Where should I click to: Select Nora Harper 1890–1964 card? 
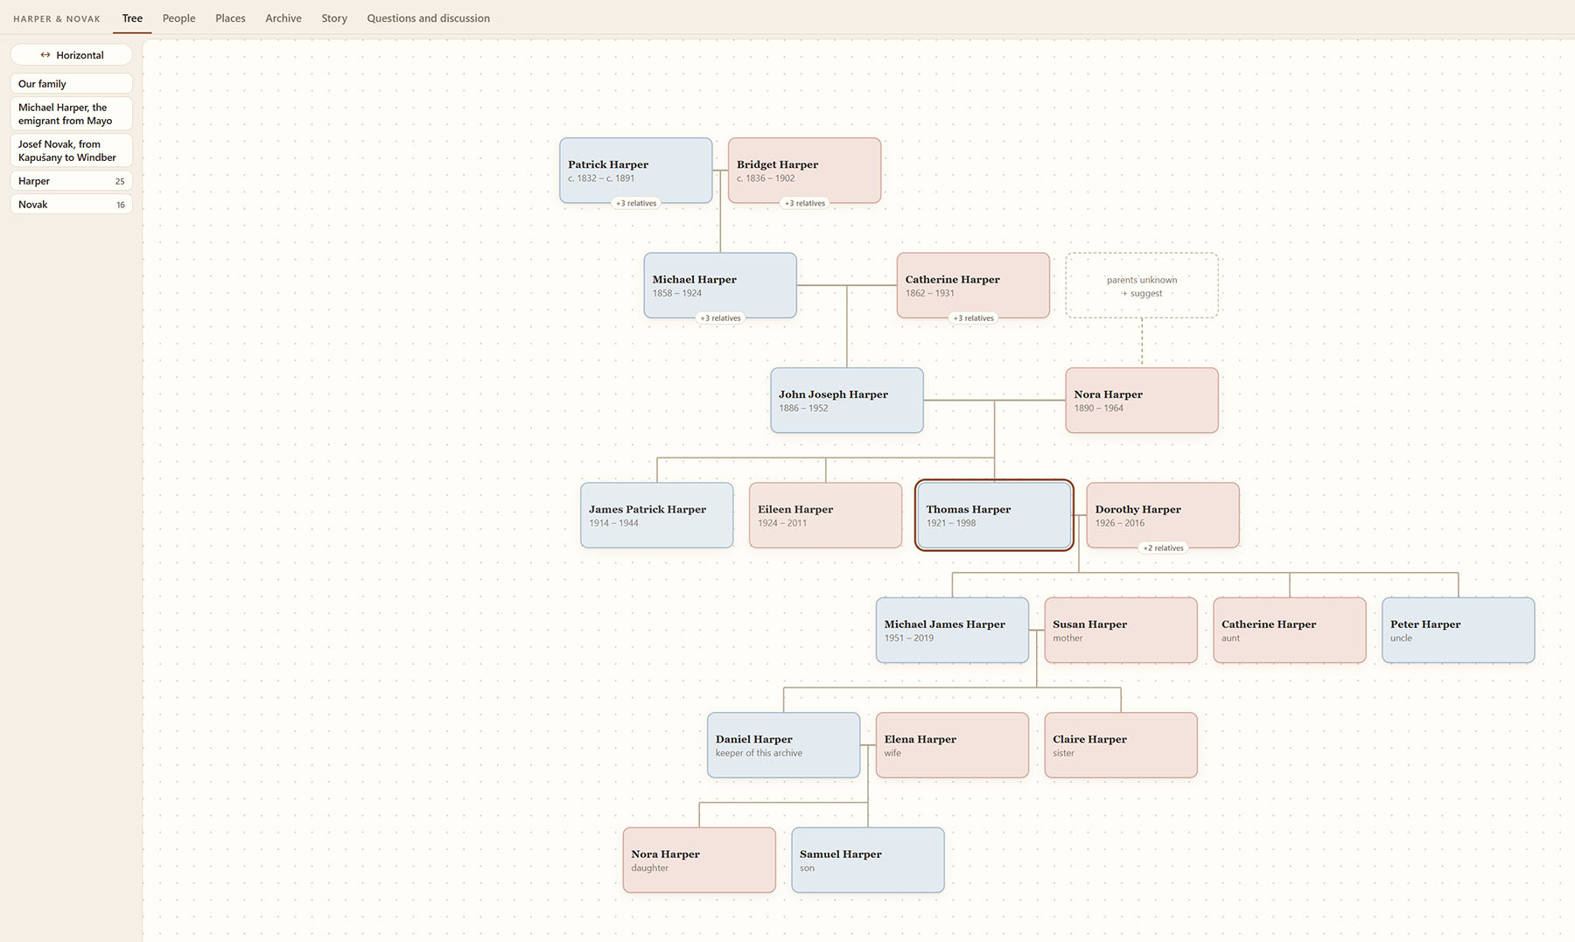point(1142,401)
